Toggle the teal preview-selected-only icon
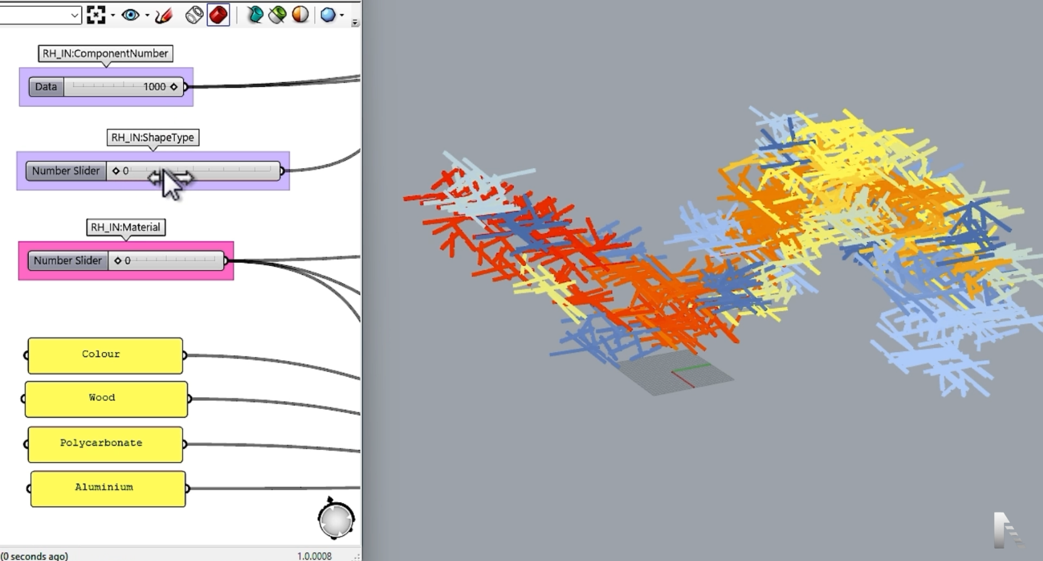1043x561 pixels. pyautogui.click(x=255, y=15)
